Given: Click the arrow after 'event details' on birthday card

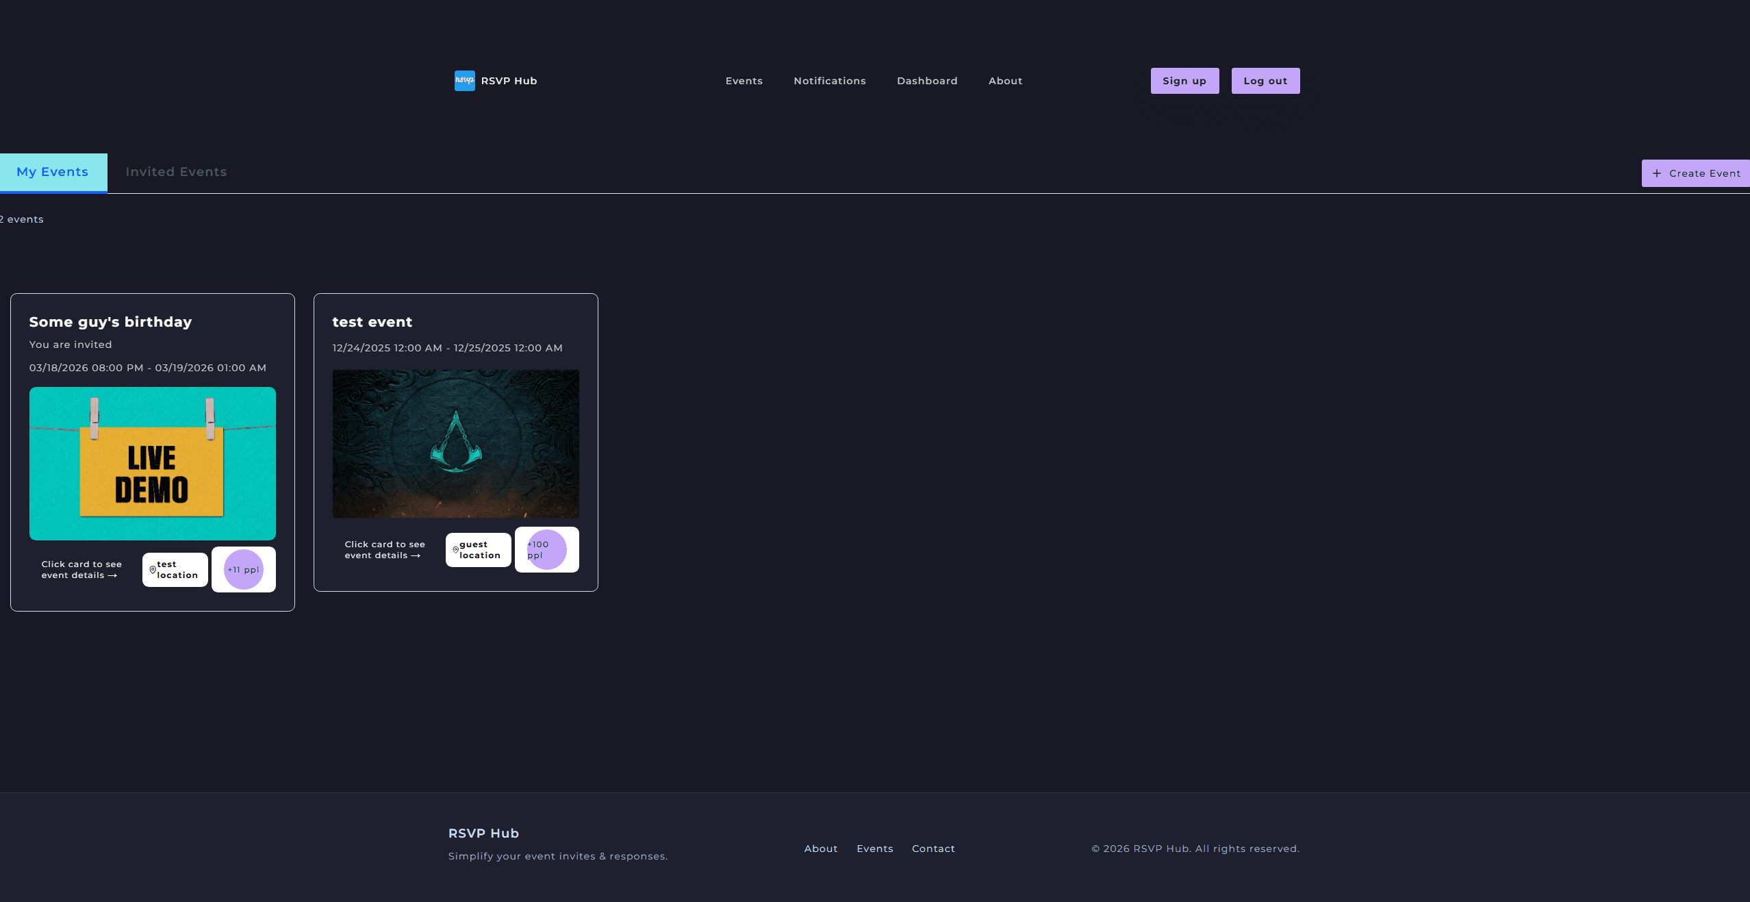Looking at the screenshot, I should 115,575.
